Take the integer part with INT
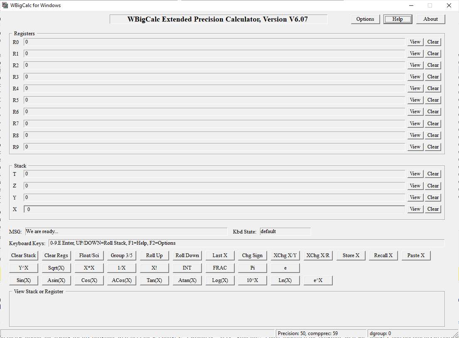Viewport: 459px width, 338px height. point(187,268)
